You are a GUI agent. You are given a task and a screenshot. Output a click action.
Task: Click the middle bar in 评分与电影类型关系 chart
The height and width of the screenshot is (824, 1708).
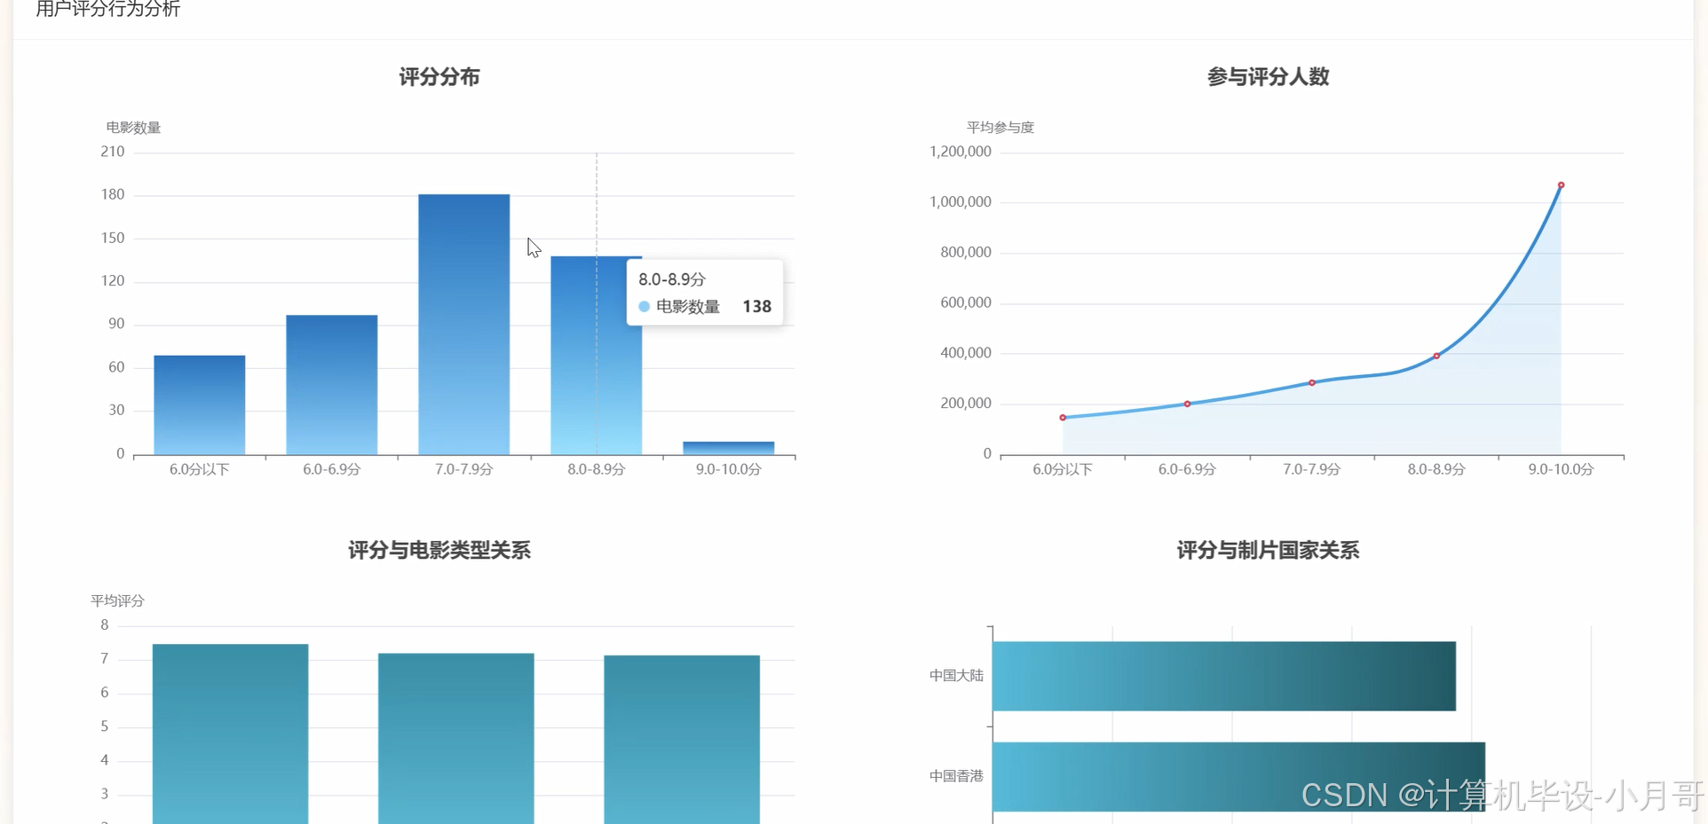pos(456,739)
